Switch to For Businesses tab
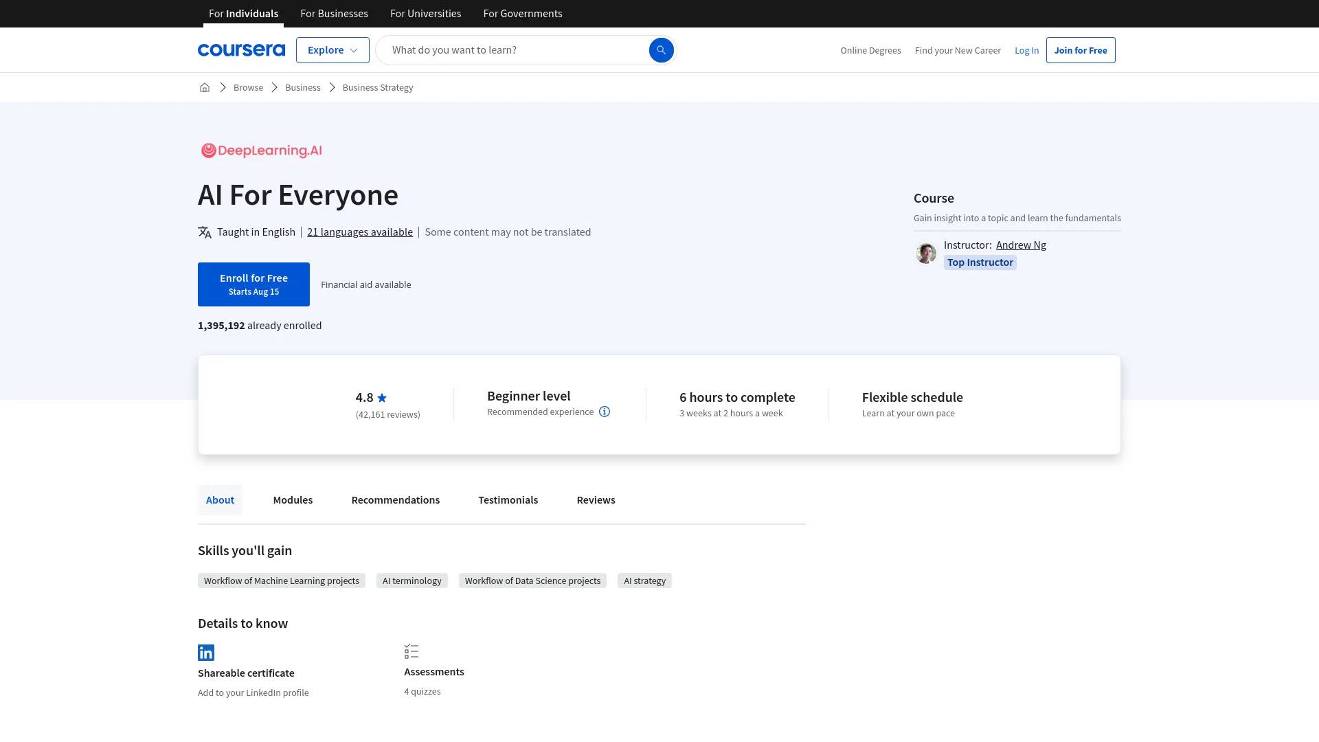Screen dimensions: 1319x742 click(x=334, y=14)
